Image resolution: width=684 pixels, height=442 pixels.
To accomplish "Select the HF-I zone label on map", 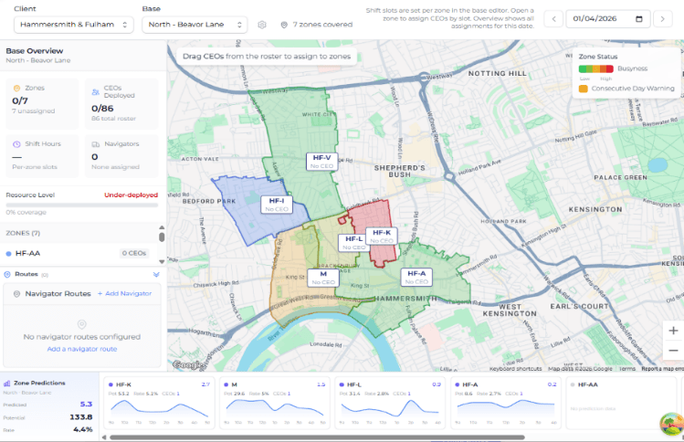I will 277,205.
